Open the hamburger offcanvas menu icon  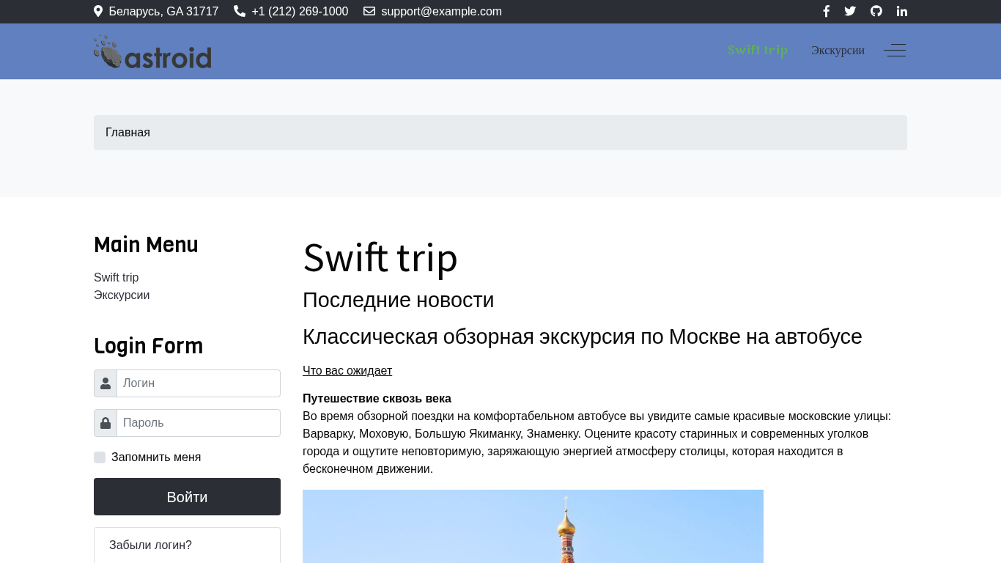pos(895,51)
